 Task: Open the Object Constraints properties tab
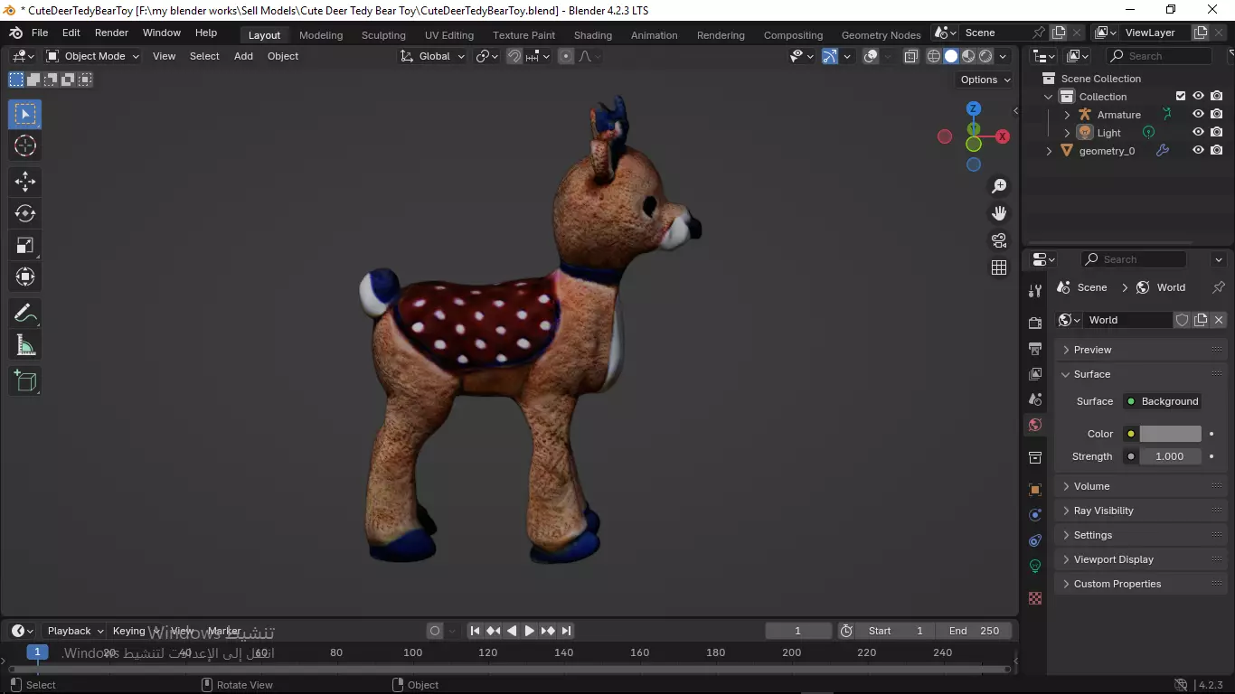point(1035,540)
